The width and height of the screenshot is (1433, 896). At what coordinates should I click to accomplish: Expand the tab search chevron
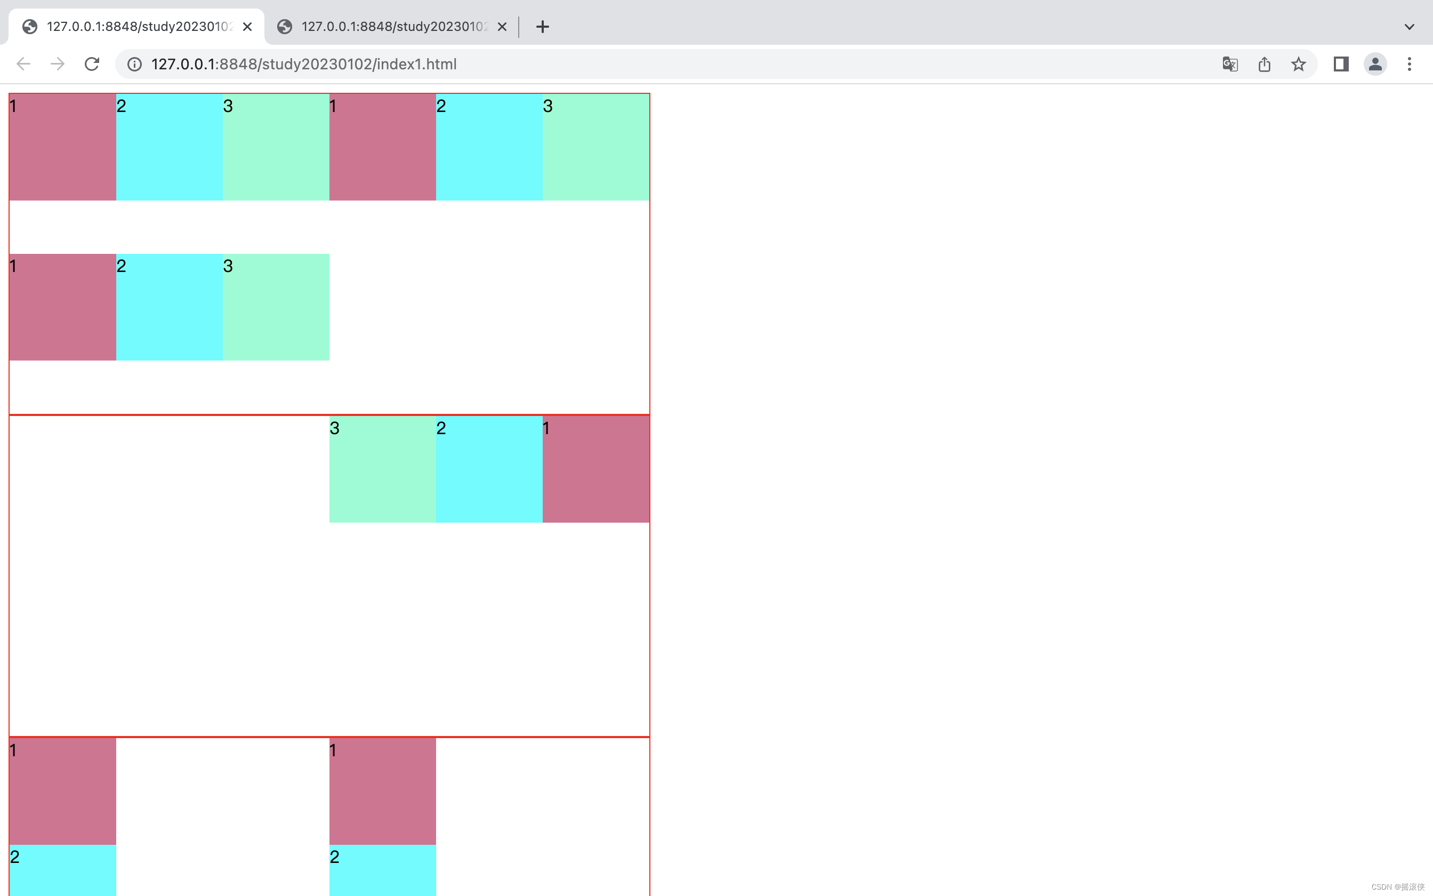(x=1410, y=27)
